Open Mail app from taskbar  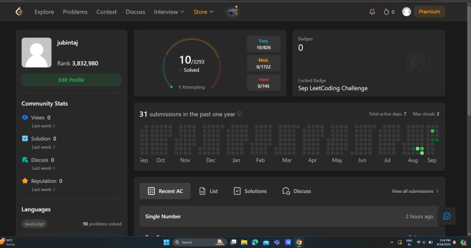point(266,242)
